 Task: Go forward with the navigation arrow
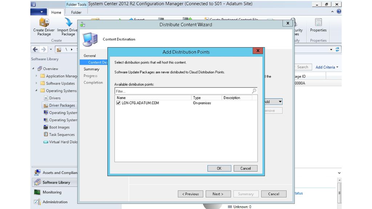click(x=44, y=49)
